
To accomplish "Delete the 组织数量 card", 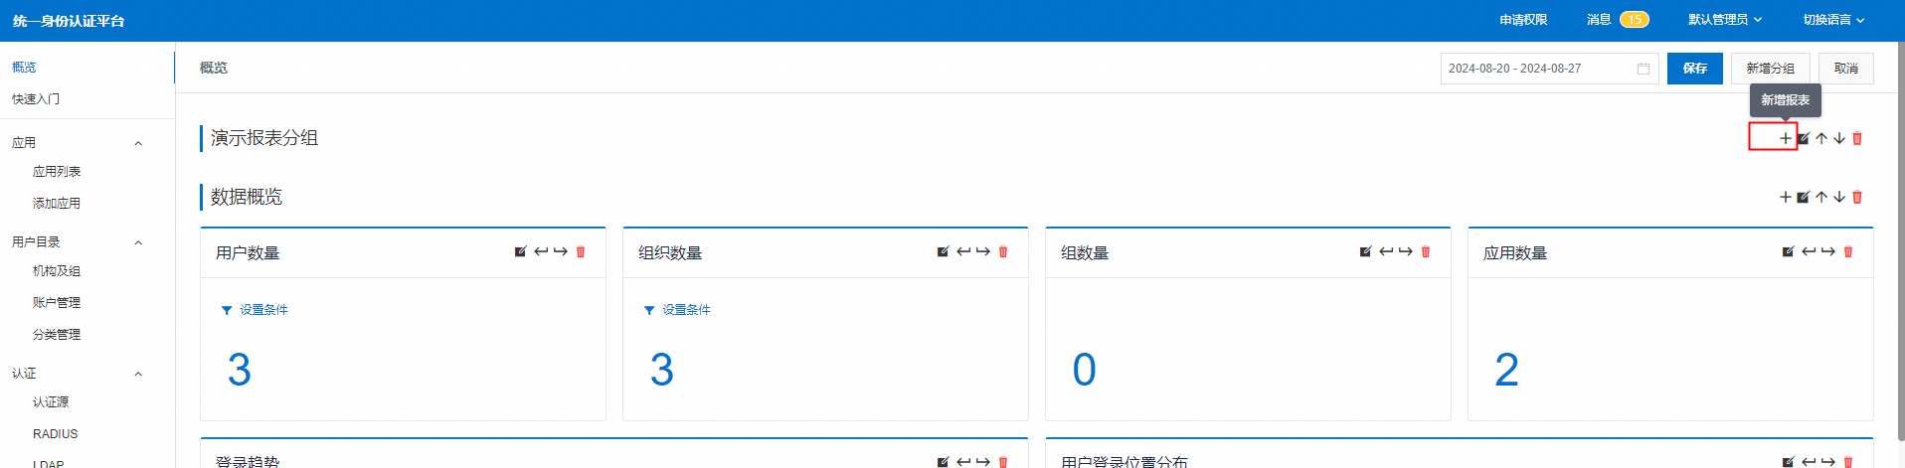I will coord(1003,251).
